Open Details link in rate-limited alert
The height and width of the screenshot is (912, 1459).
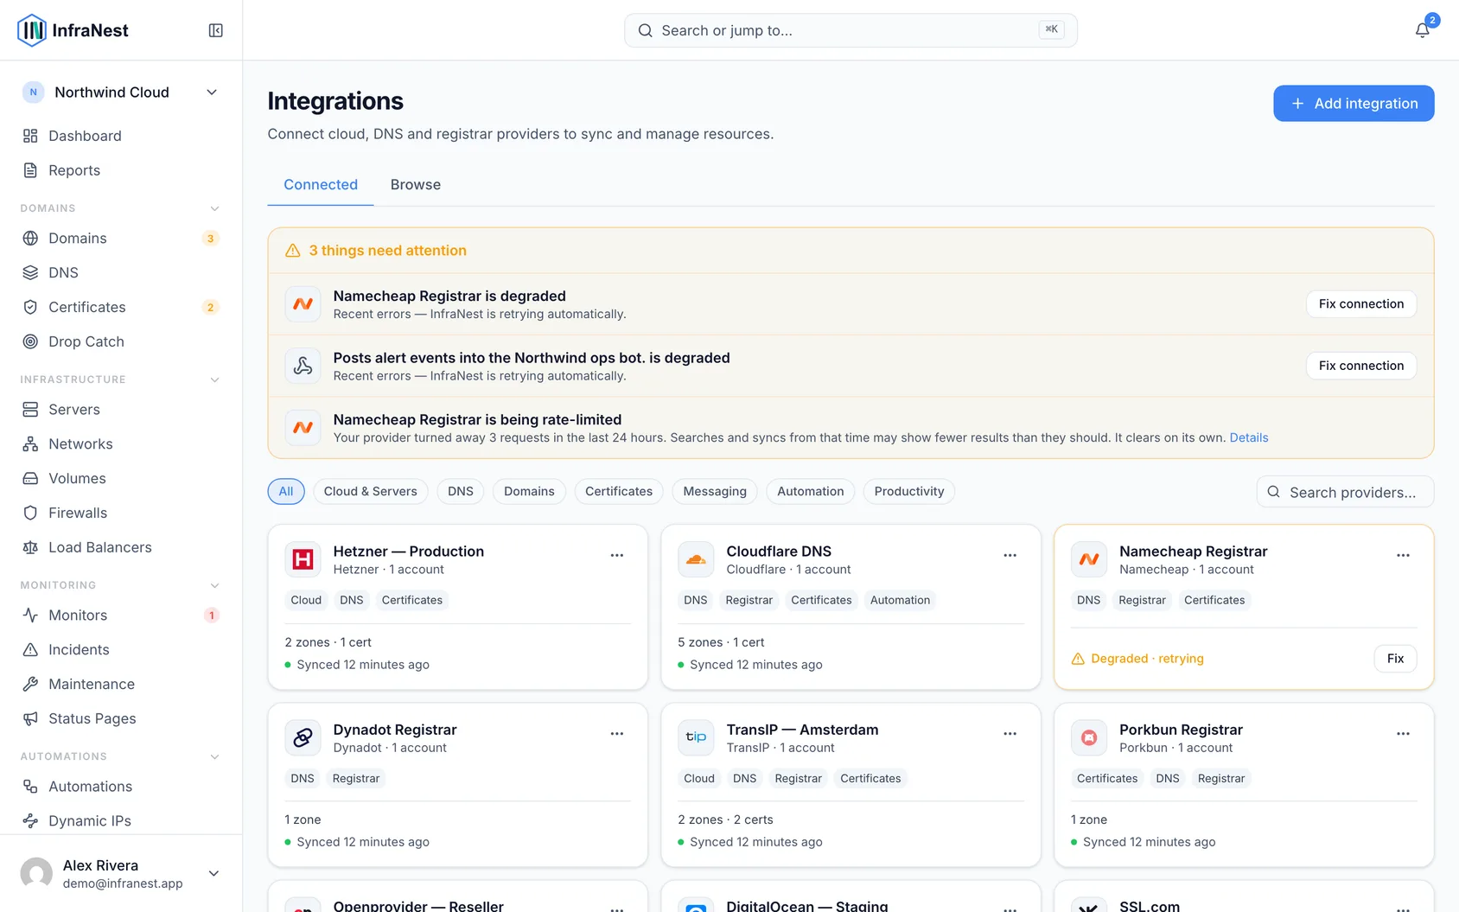pyautogui.click(x=1249, y=437)
